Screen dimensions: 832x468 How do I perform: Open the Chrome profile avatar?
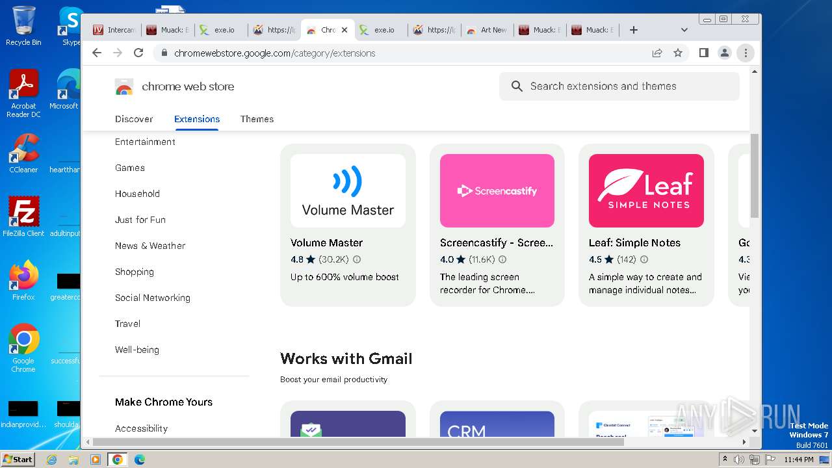pos(724,53)
